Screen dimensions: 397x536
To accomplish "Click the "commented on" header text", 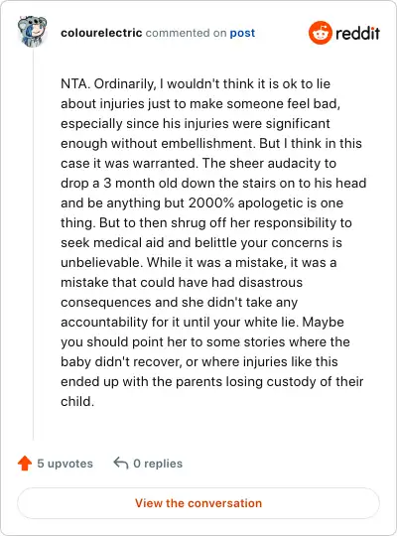I will 186,33.
